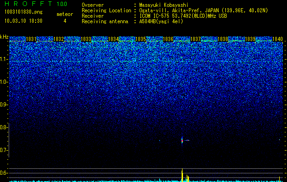The height and width of the screenshot is (182, 287).
Task: Click the bright meteor echo in spectrogram
Action: pos(182,140)
